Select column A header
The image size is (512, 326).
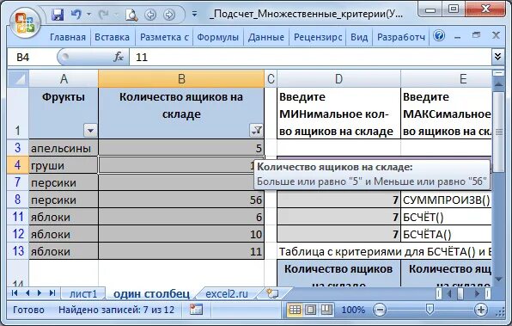(64, 79)
